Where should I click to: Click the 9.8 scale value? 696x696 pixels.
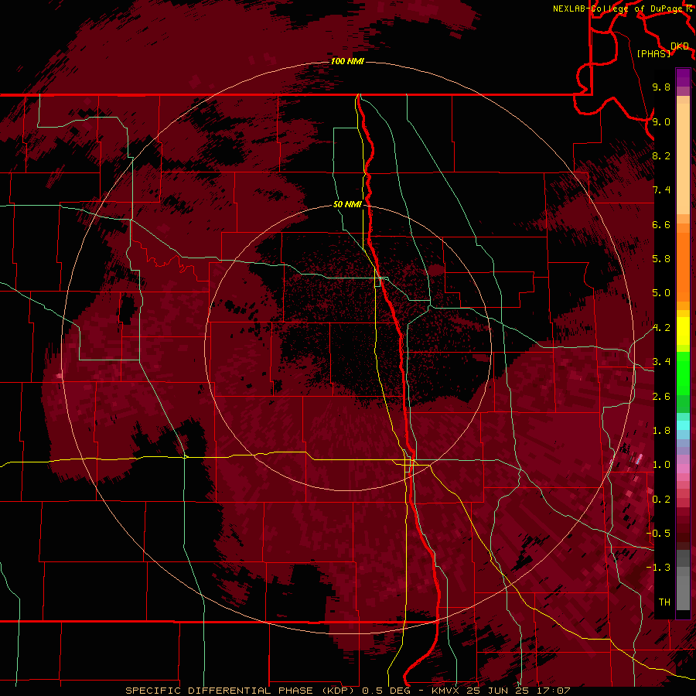661,87
